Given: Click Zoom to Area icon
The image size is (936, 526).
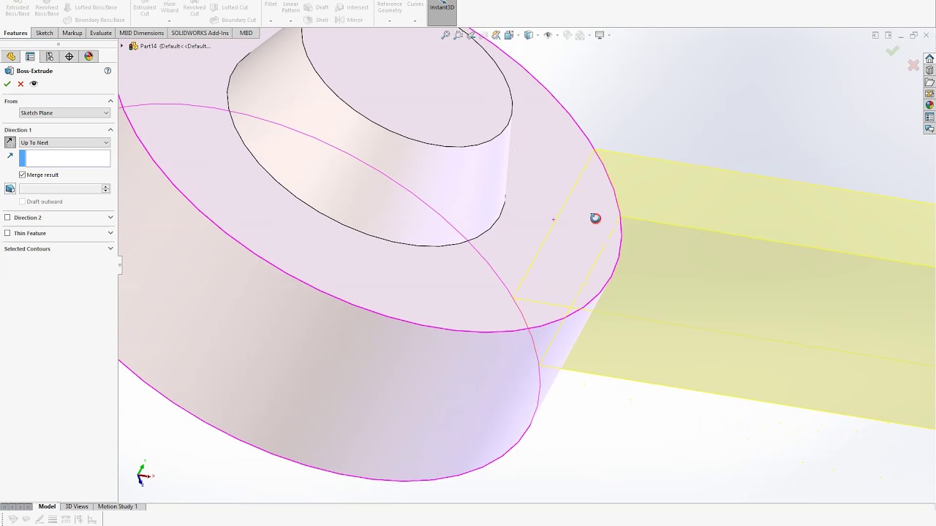Looking at the screenshot, I should click(458, 35).
